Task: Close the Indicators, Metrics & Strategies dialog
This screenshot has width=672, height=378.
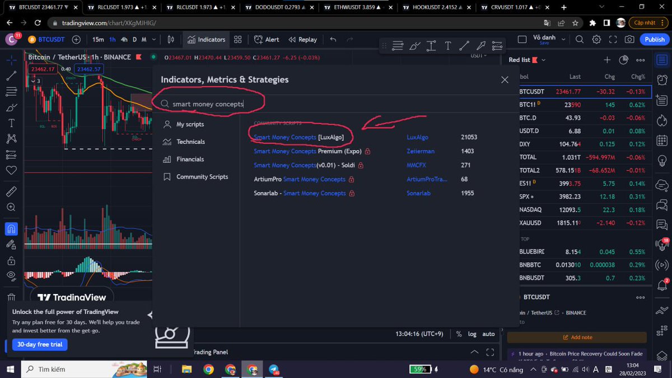Action: (x=505, y=80)
